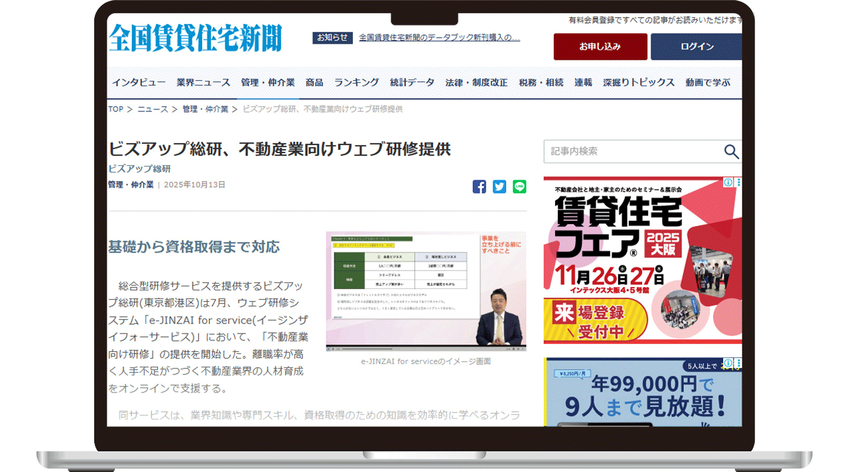Share article on Facebook icon

tap(479, 187)
